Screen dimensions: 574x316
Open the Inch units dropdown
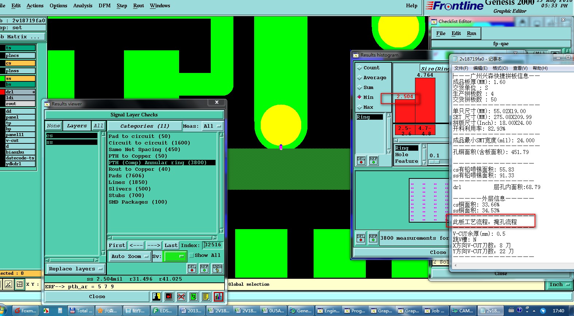559,285
